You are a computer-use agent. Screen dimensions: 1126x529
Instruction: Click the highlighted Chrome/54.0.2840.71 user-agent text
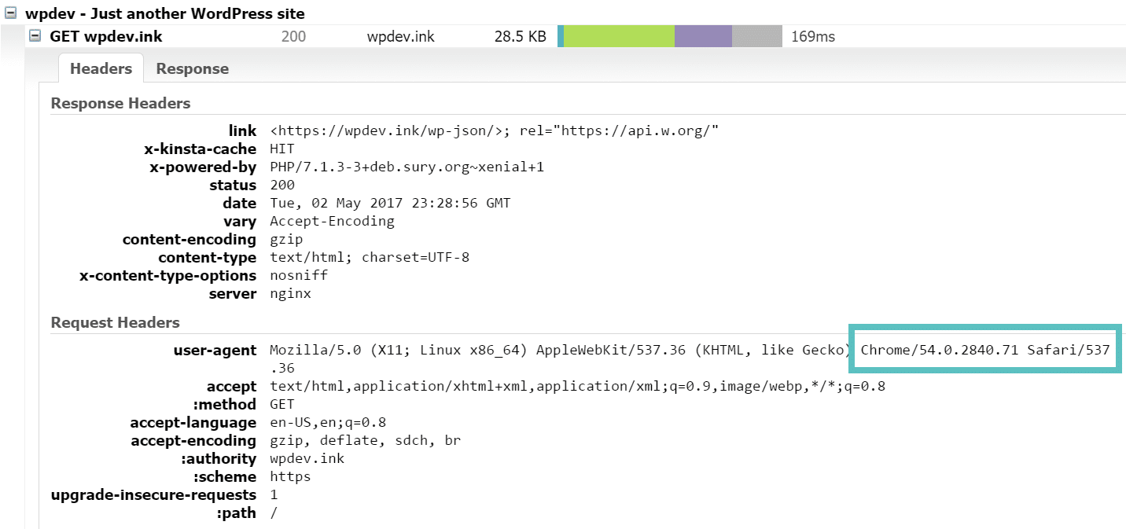tap(984, 350)
